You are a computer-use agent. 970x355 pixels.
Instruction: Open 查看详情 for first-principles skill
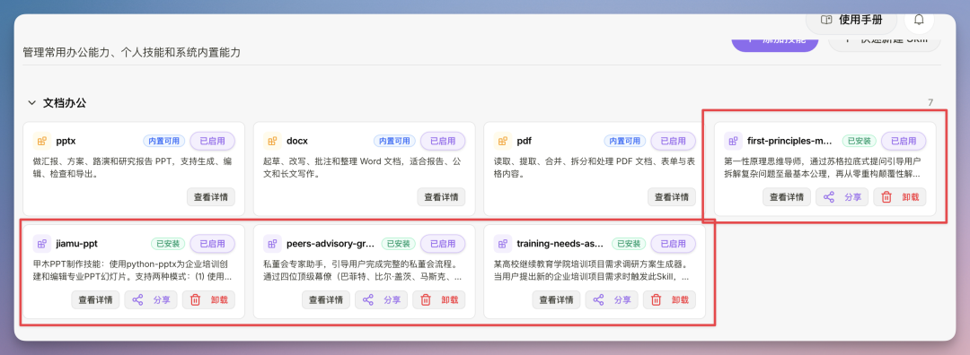(x=786, y=197)
